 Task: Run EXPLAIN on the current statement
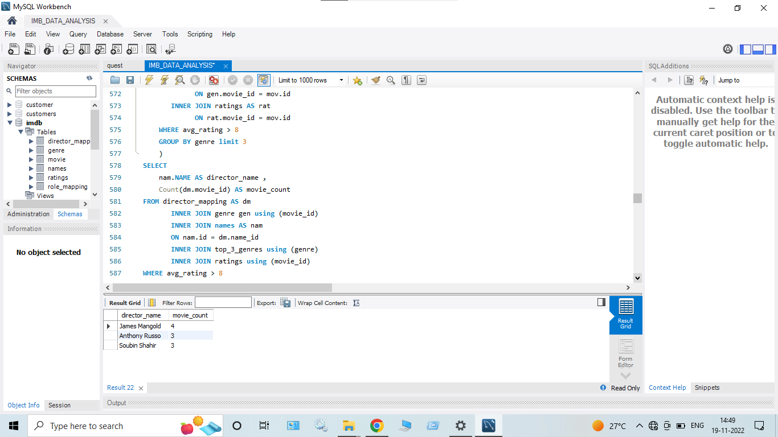(179, 80)
